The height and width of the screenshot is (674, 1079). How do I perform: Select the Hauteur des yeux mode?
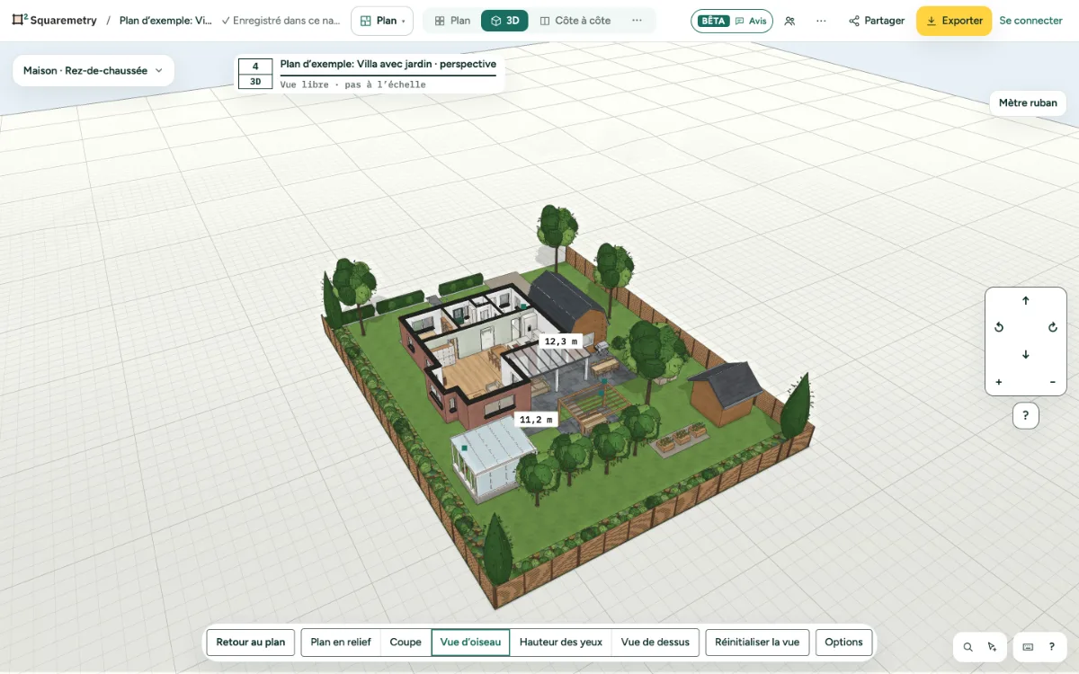click(561, 643)
